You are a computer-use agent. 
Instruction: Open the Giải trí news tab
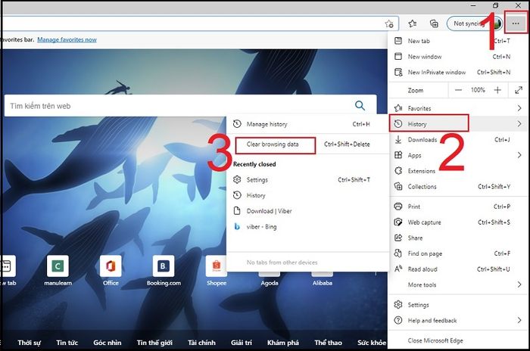pyautogui.click(x=242, y=343)
